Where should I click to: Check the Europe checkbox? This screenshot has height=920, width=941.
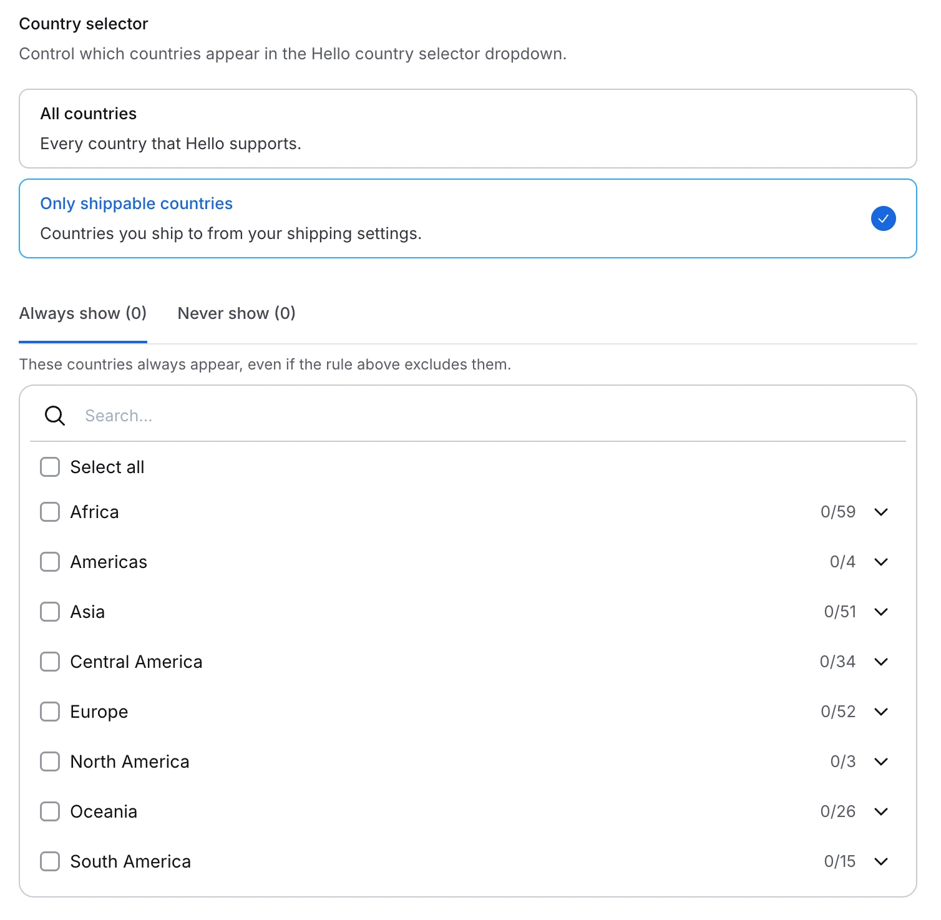(50, 712)
